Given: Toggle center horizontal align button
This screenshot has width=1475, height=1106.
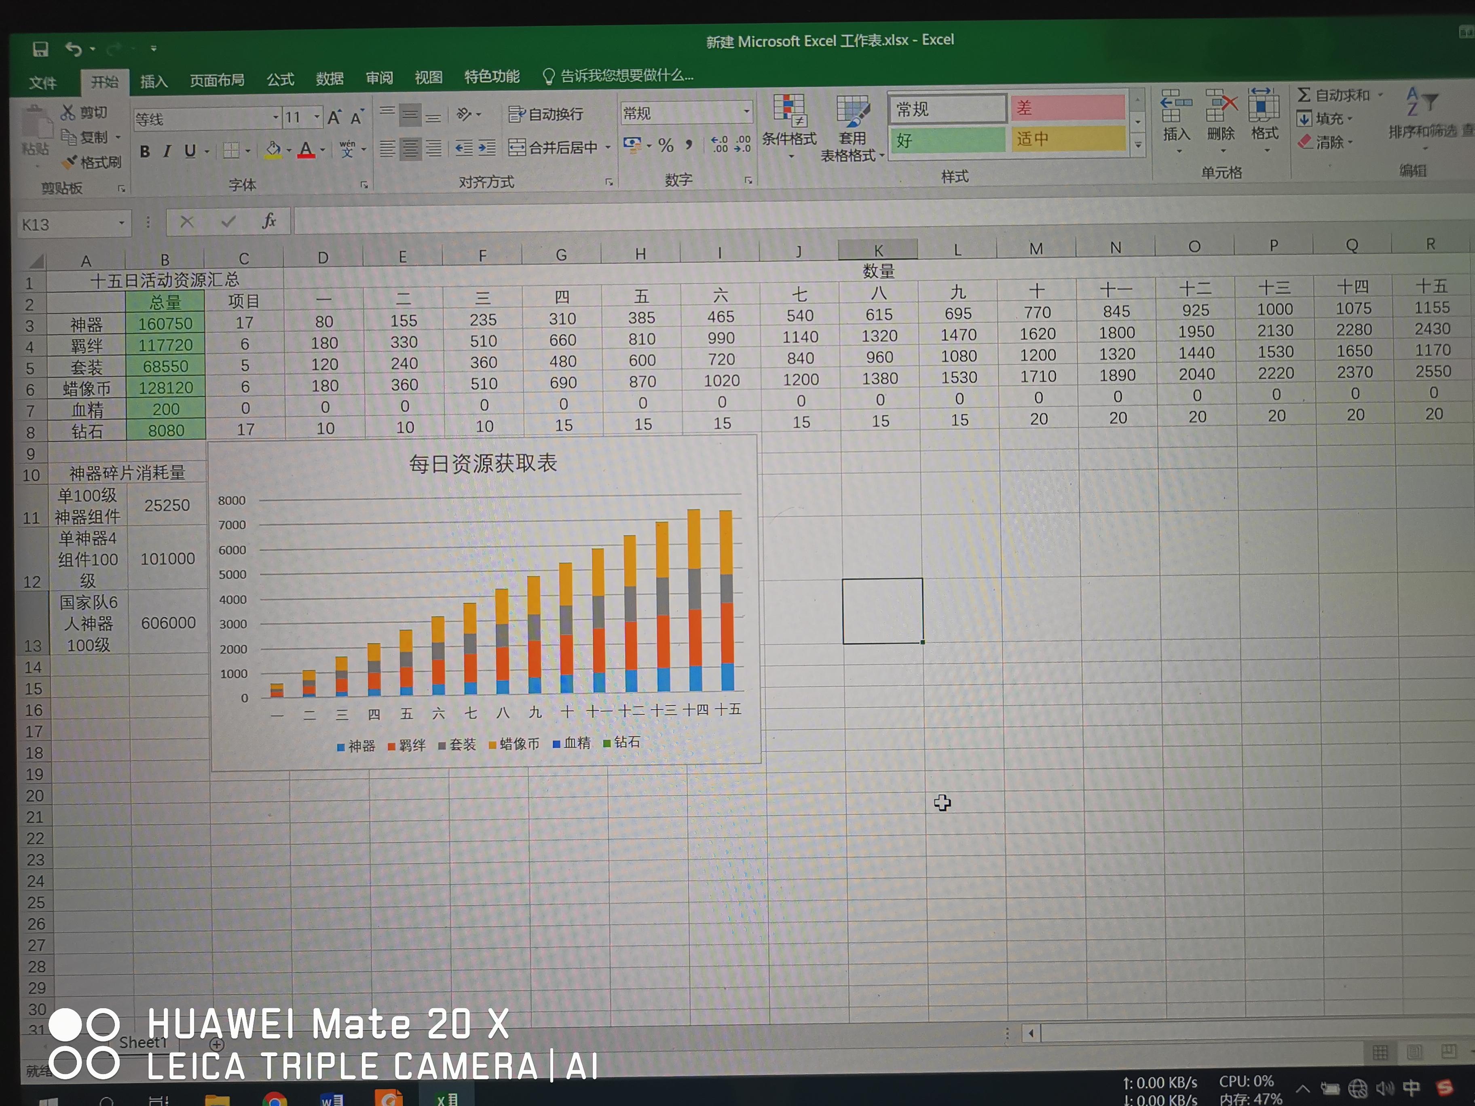Looking at the screenshot, I should [410, 148].
